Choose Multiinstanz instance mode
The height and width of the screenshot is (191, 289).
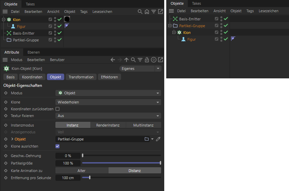pos(143,125)
